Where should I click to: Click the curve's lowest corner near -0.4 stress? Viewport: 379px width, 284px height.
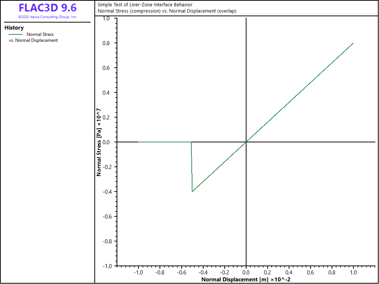click(192, 191)
